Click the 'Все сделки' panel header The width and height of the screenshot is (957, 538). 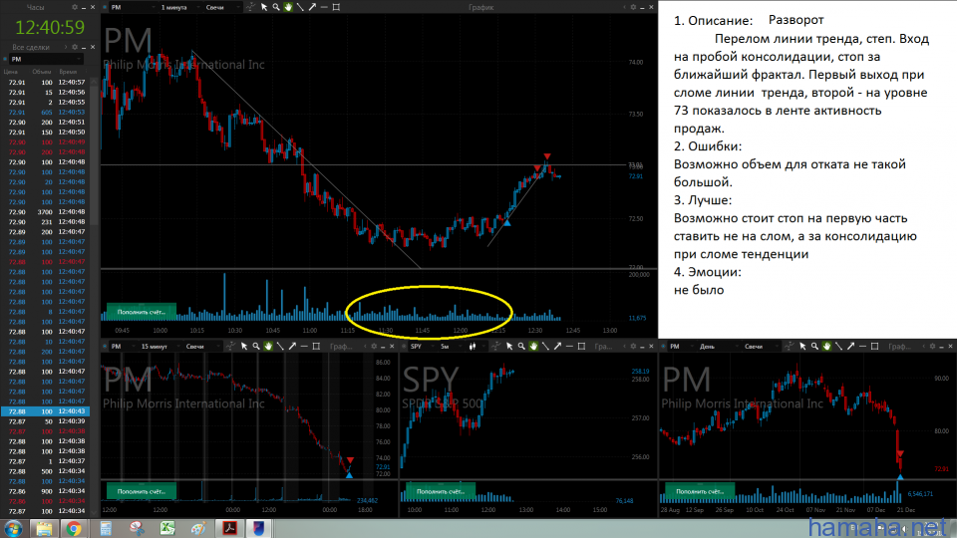coord(31,48)
